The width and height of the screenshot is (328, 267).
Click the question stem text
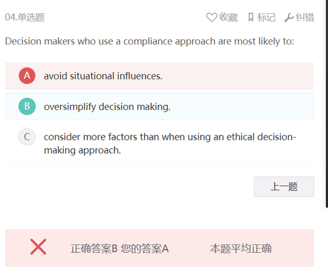tap(149, 41)
